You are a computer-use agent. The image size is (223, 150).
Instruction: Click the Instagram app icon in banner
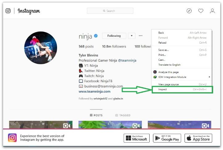(12, 138)
